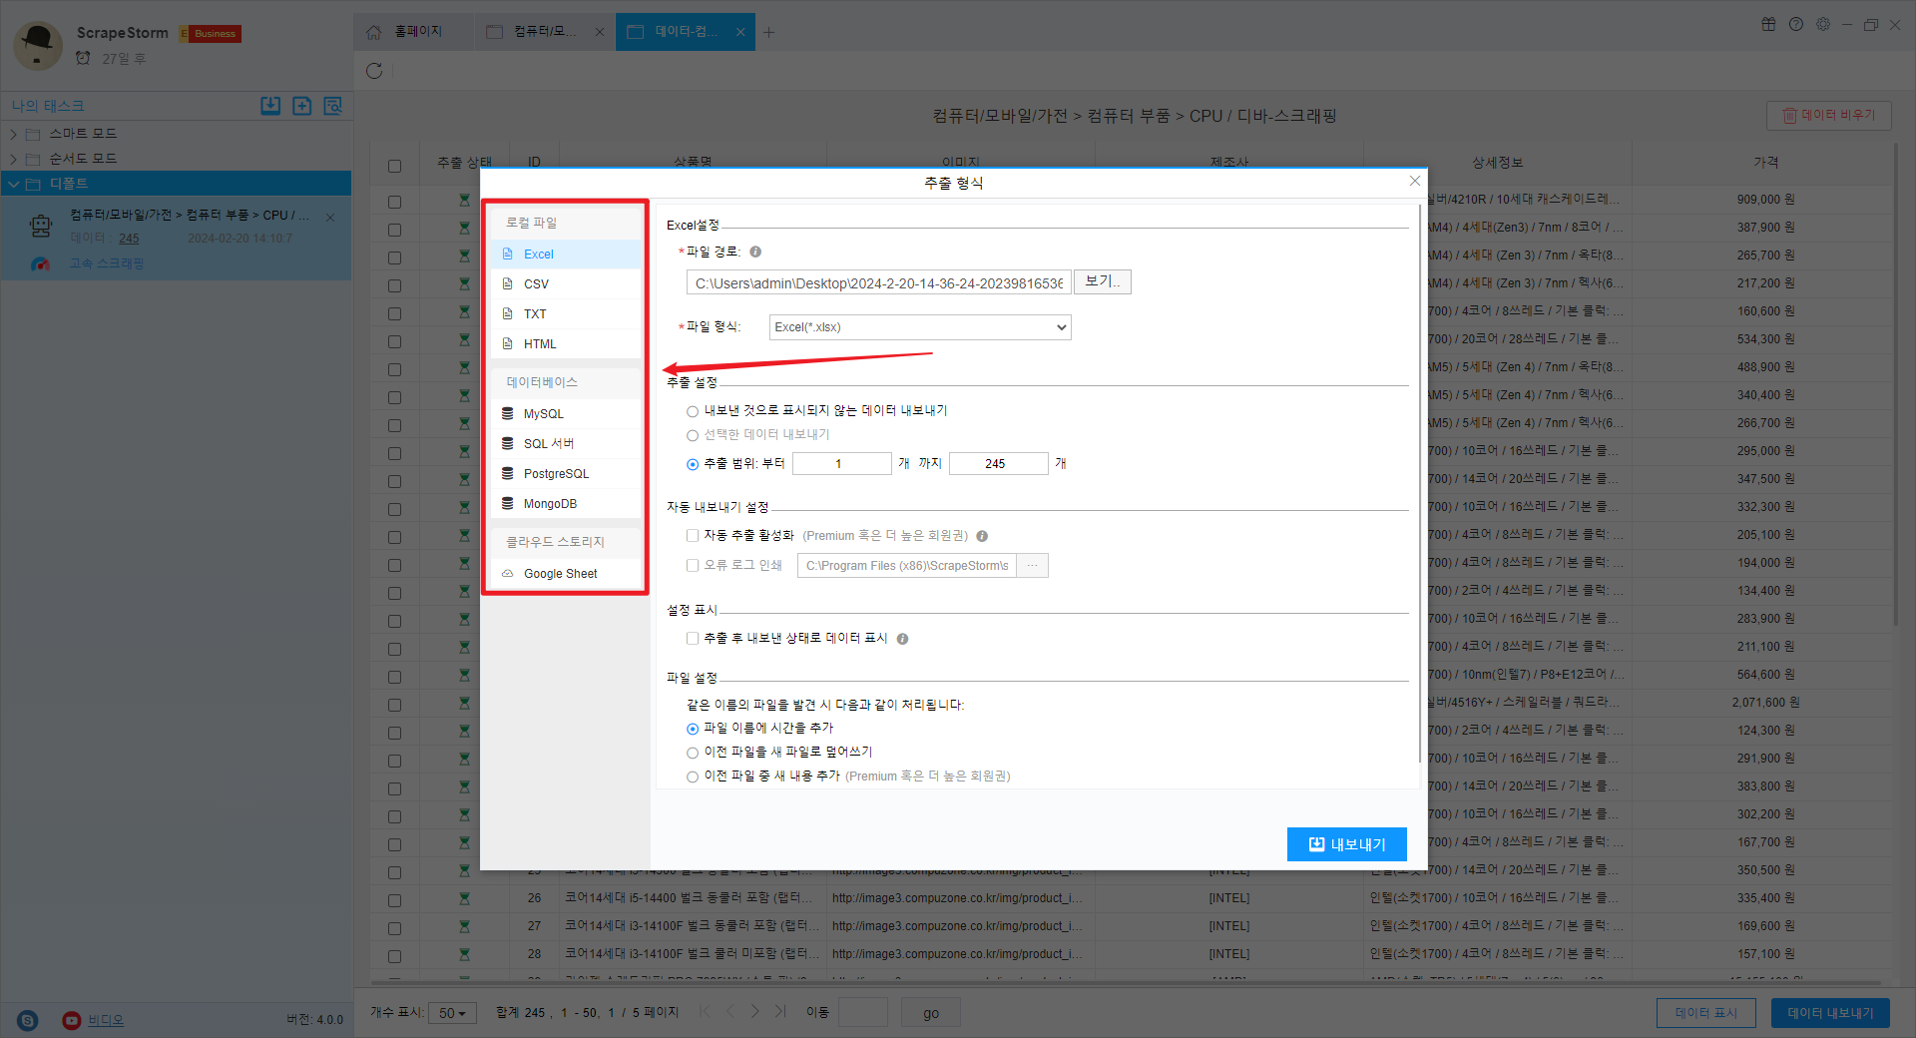Check the checkbox for row ID 27
Screen dimensions: 1916x1038
[395, 928]
